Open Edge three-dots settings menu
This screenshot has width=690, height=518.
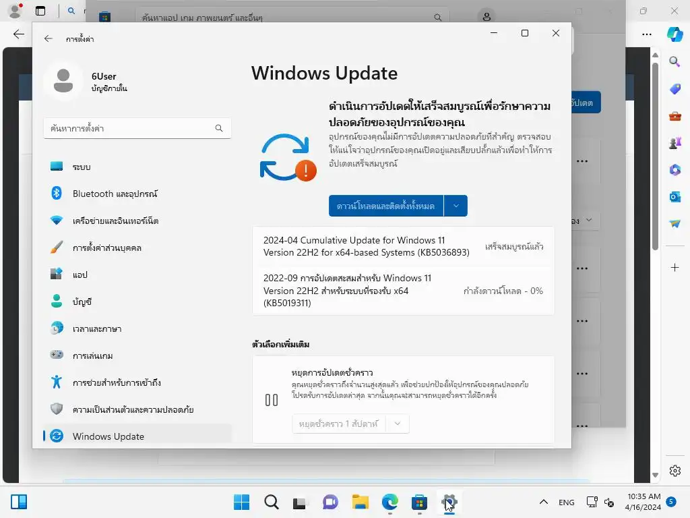point(646,34)
